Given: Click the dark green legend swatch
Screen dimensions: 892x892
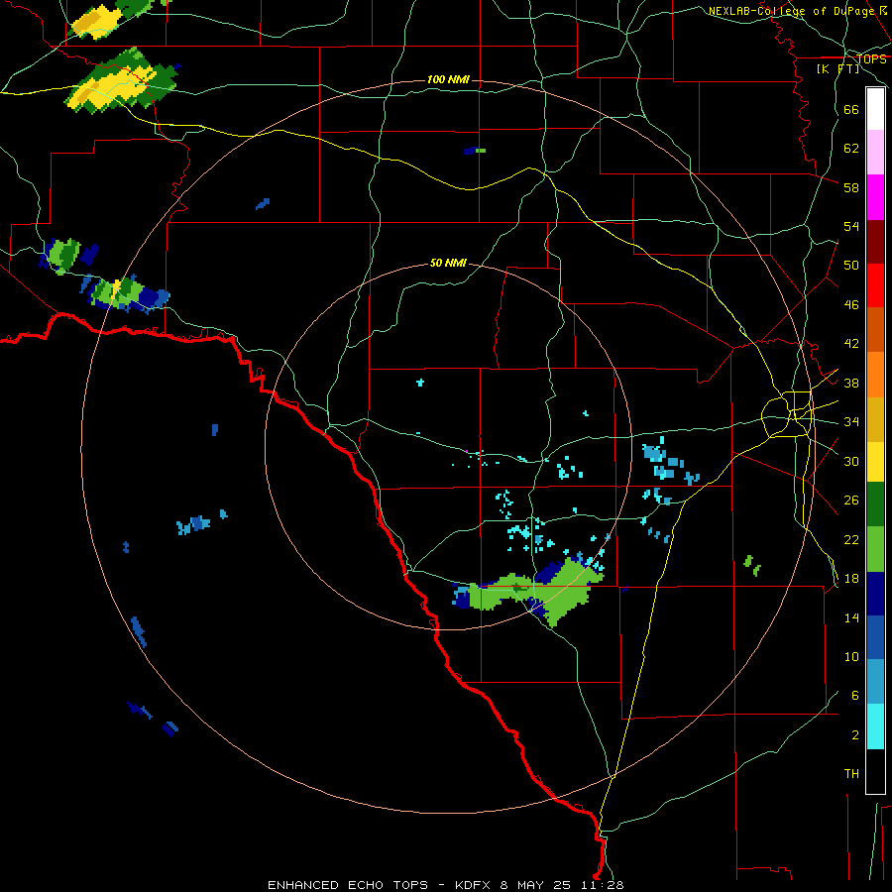Looking at the screenshot, I should tap(875, 504).
